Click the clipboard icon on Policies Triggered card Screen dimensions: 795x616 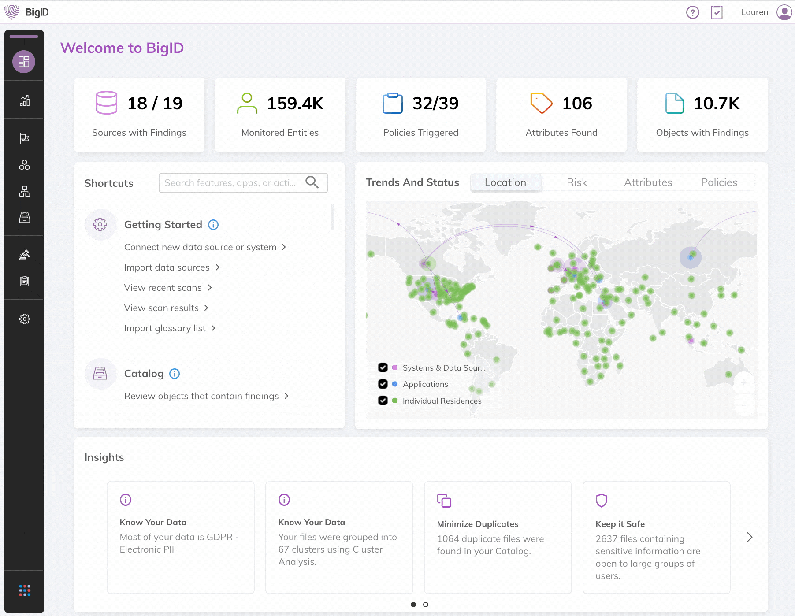(393, 103)
